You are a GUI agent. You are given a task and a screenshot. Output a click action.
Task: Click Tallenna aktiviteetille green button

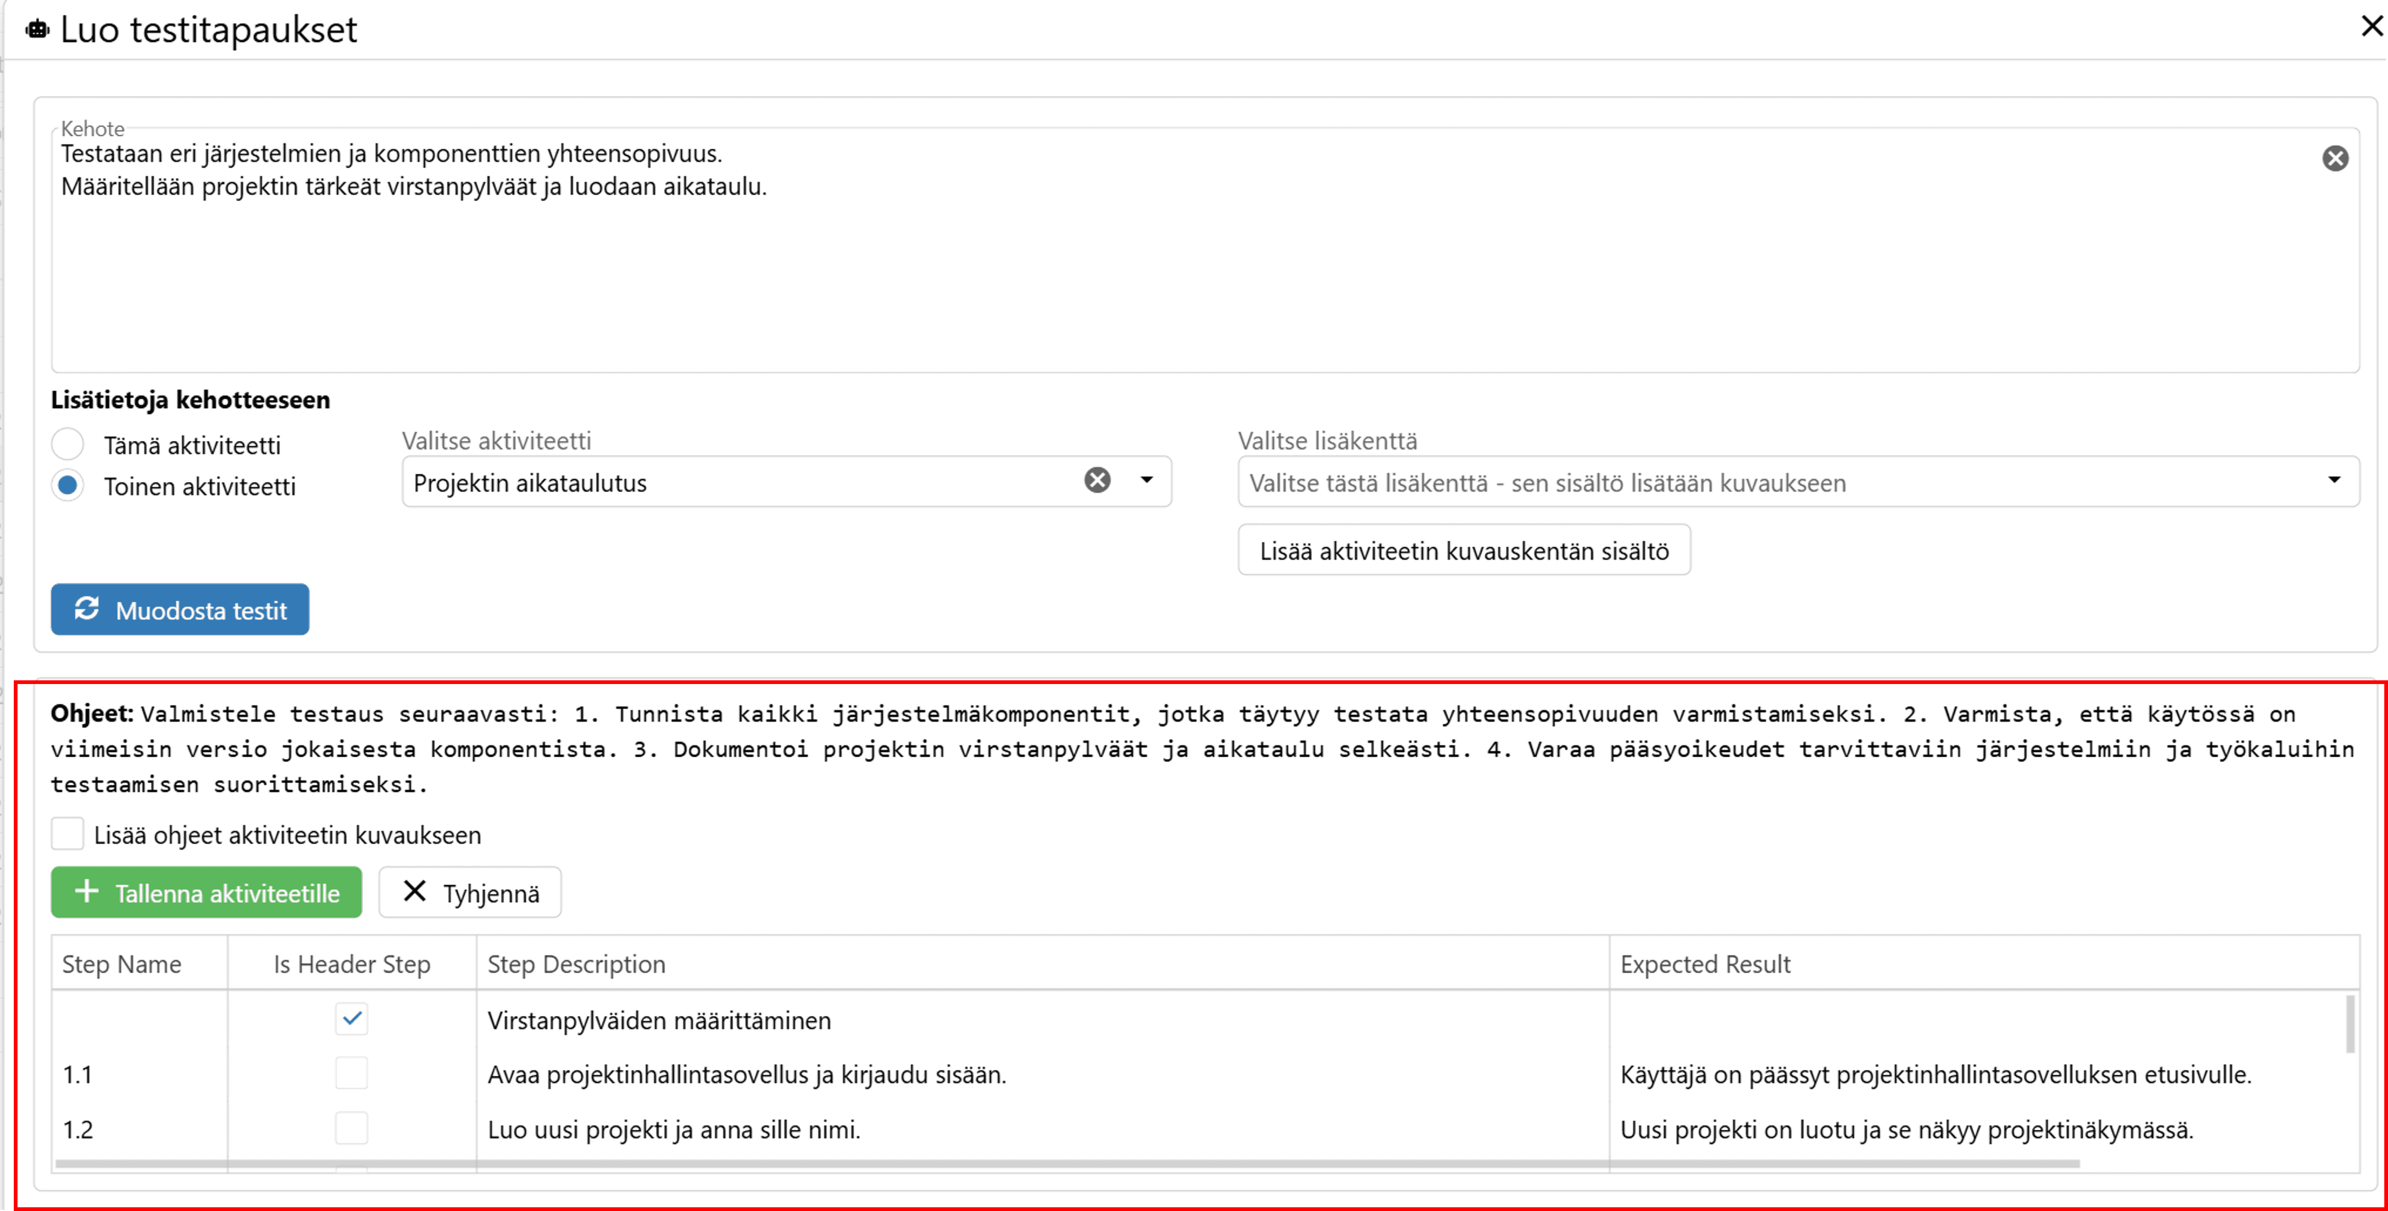[x=206, y=893]
